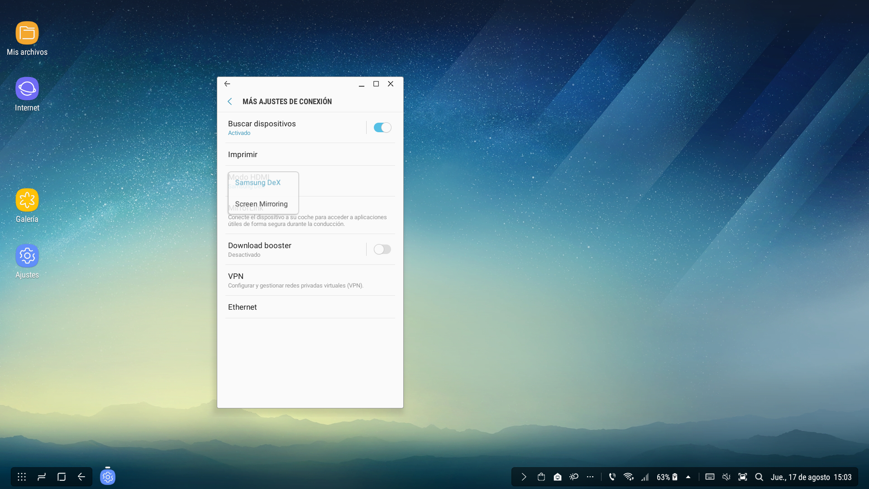Image resolution: width=869 pixels, height=489 pixels.
Task: Close the settings window
Action: [391, 84]
